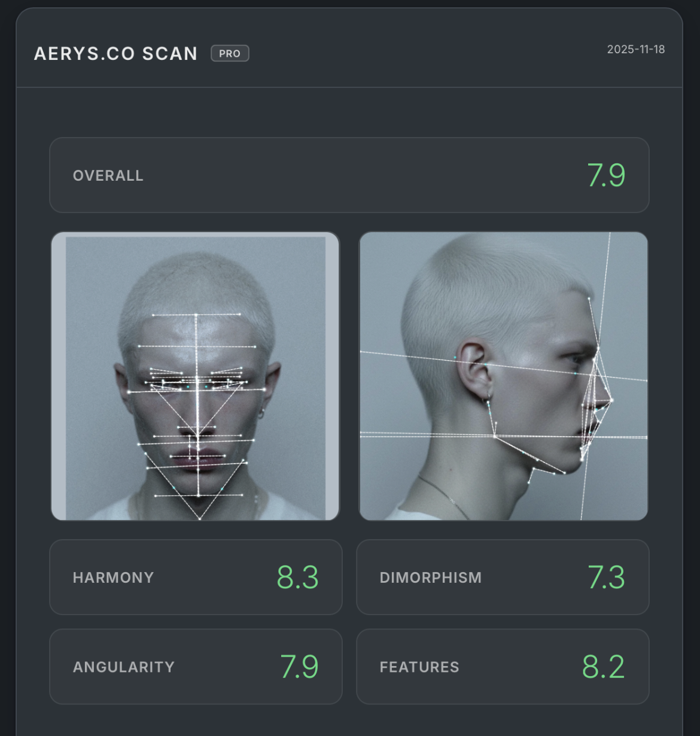
Task: Click the OVERALL label
Action: pyautogui.click(x=108, y=175)
